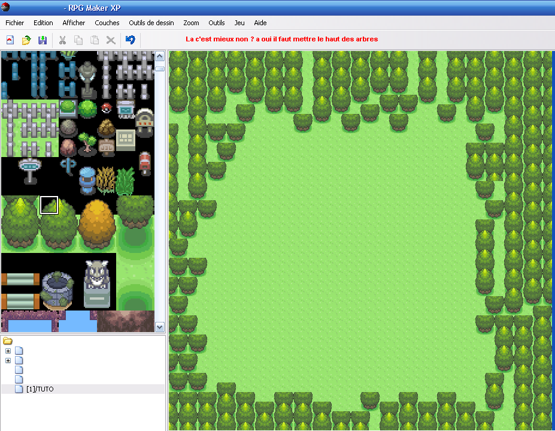Screen dimensions: 555x431
Task: Open the Outils menu
Action: tap(217, 23)
